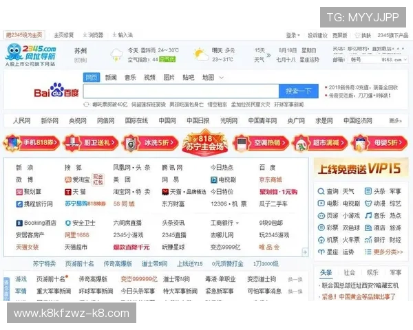413x330 pixels.
Task: Show 更多 news sites
Action: pyautogui.click(x=395, y=121)
